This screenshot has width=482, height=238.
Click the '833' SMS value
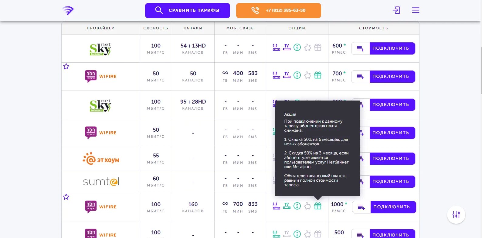click(253, 204)
